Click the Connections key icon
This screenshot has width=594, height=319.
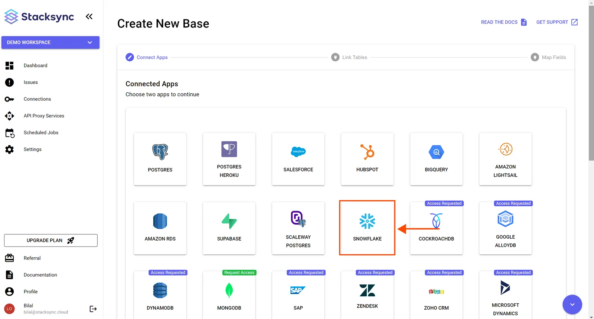10,99
